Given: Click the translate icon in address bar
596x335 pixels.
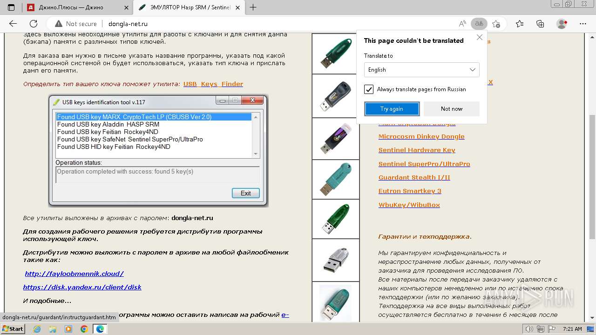Looking at the screenshot, I should click(x=479, y=24).
